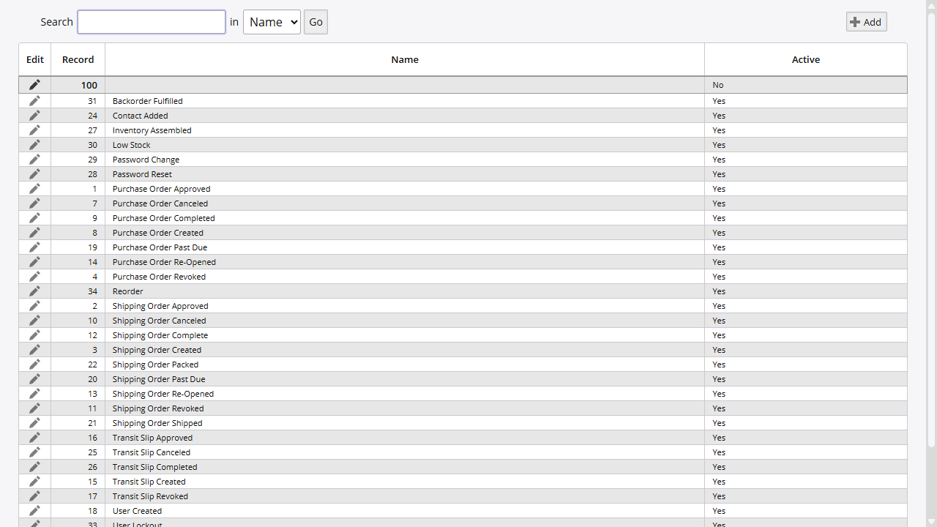Sort by the Record column header
The image size is (937, 527).
coord(78,60)
